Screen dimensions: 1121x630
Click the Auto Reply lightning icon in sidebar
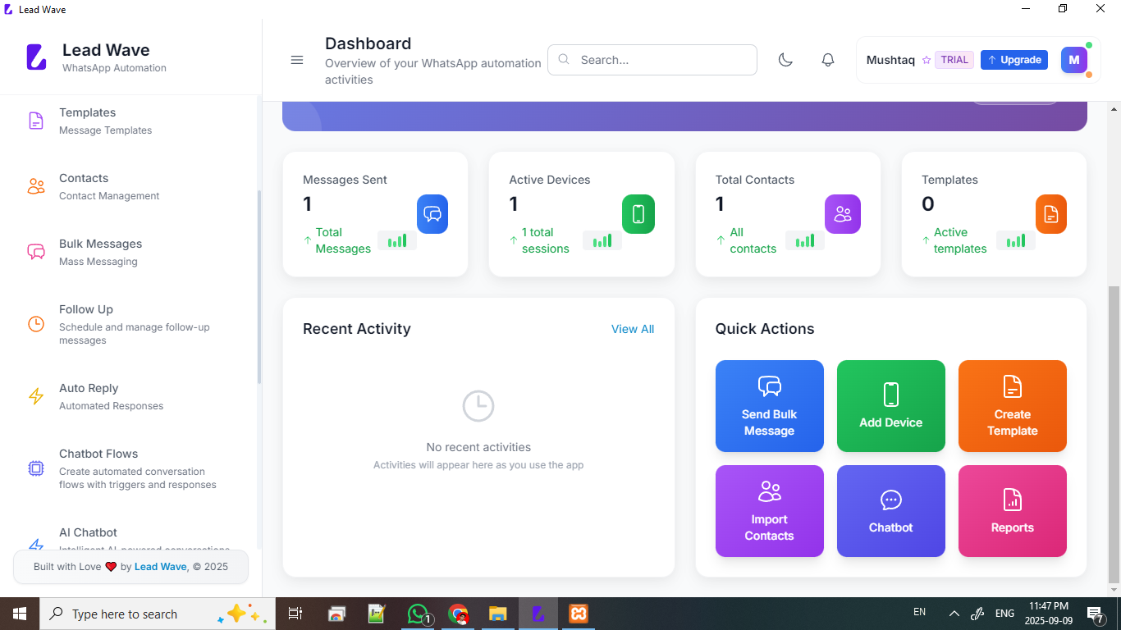pyautogui.click(x=36, y=396)
